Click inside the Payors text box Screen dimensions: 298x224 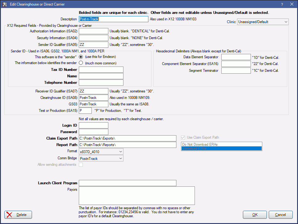137,196
